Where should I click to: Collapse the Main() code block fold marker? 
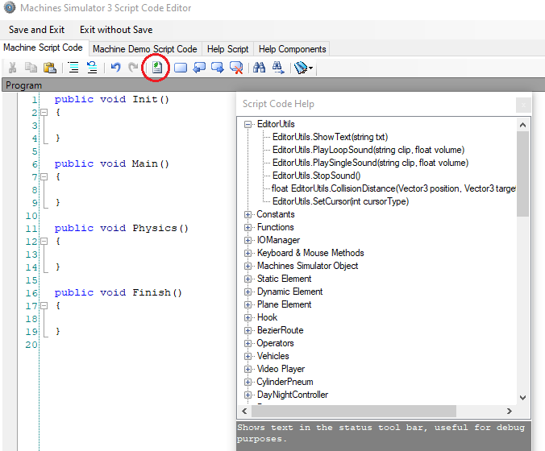(x=44, y=176)
